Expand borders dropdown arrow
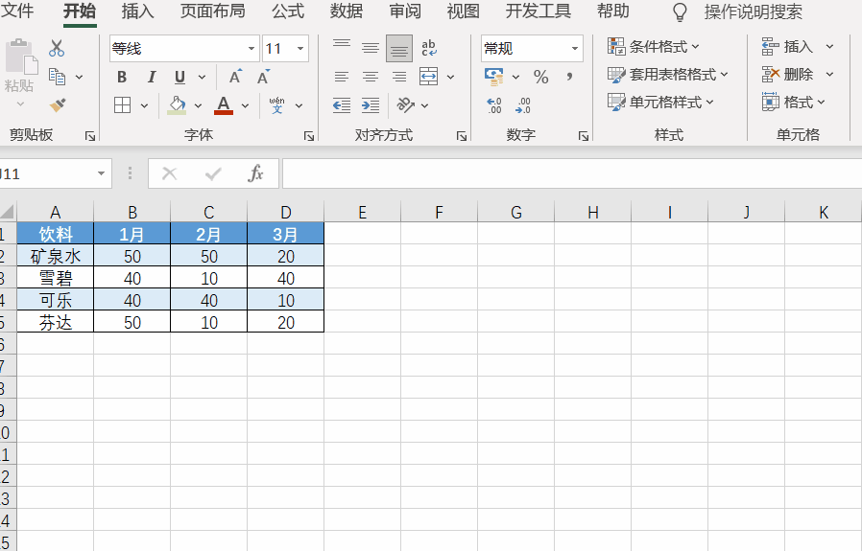 tap(145, 105)
